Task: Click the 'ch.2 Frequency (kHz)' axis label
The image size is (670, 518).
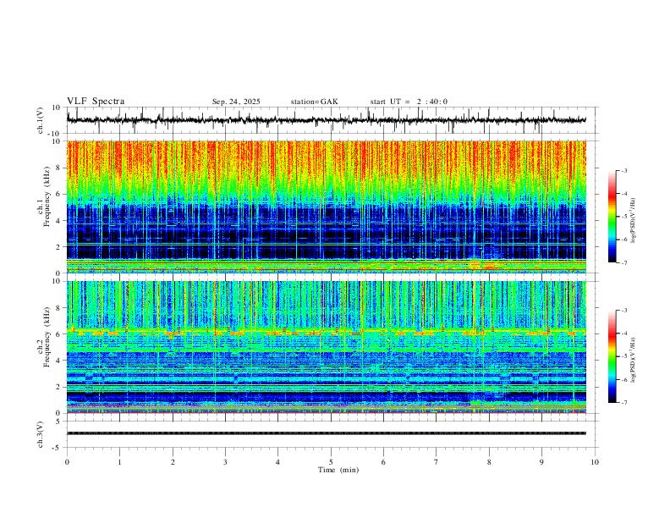Action: [44, 337]
